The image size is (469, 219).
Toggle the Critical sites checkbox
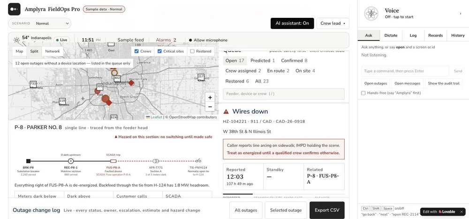(x=159, y=51)
